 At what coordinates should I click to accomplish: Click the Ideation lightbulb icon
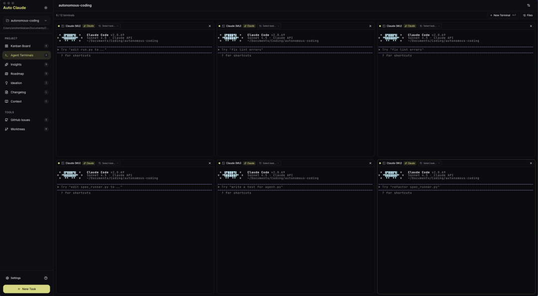point(6,83)
